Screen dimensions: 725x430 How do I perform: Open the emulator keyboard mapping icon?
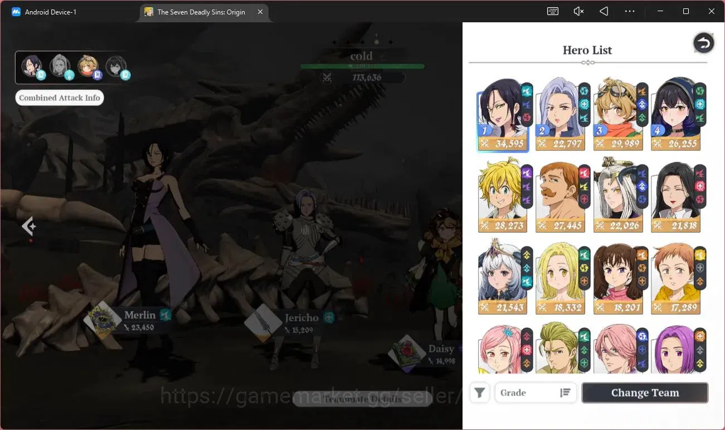(553, 11)
